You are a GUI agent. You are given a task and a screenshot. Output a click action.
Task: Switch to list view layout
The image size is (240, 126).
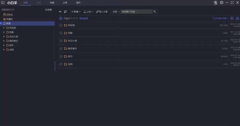(232, 18)
